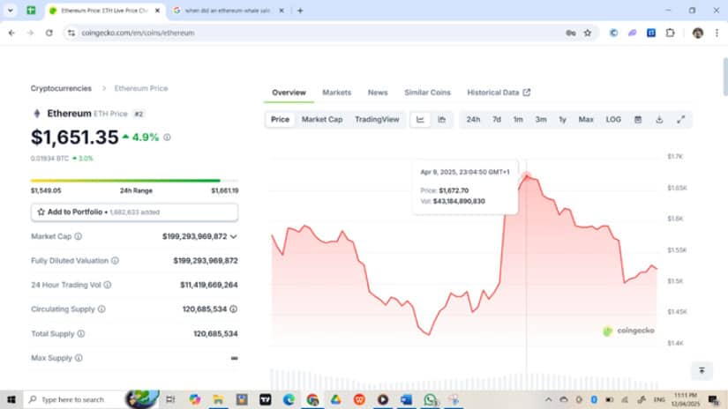Open the Historical Data link
Viewport: 728px width, 409px height.
(x=499, y=93)
